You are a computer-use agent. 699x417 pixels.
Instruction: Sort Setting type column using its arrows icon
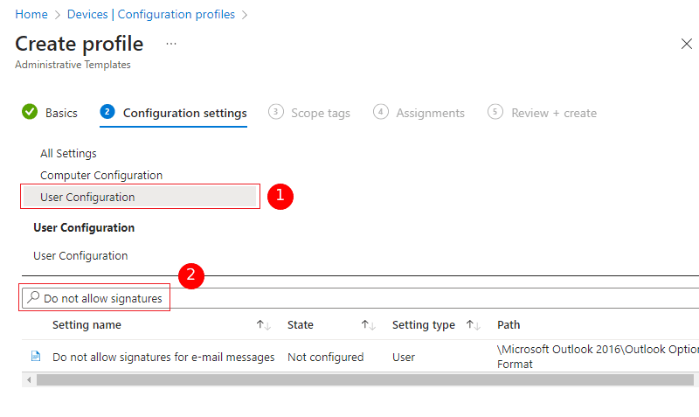[473, 325]
